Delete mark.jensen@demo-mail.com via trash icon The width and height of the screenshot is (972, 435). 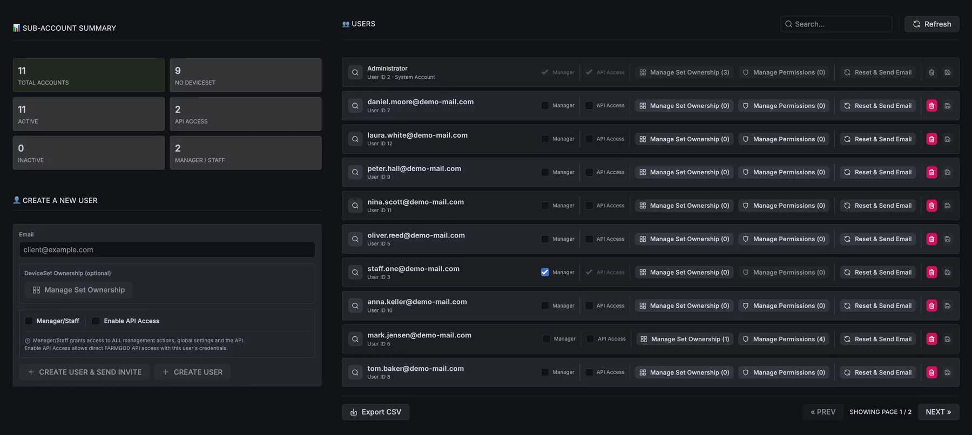coord(932,339)
